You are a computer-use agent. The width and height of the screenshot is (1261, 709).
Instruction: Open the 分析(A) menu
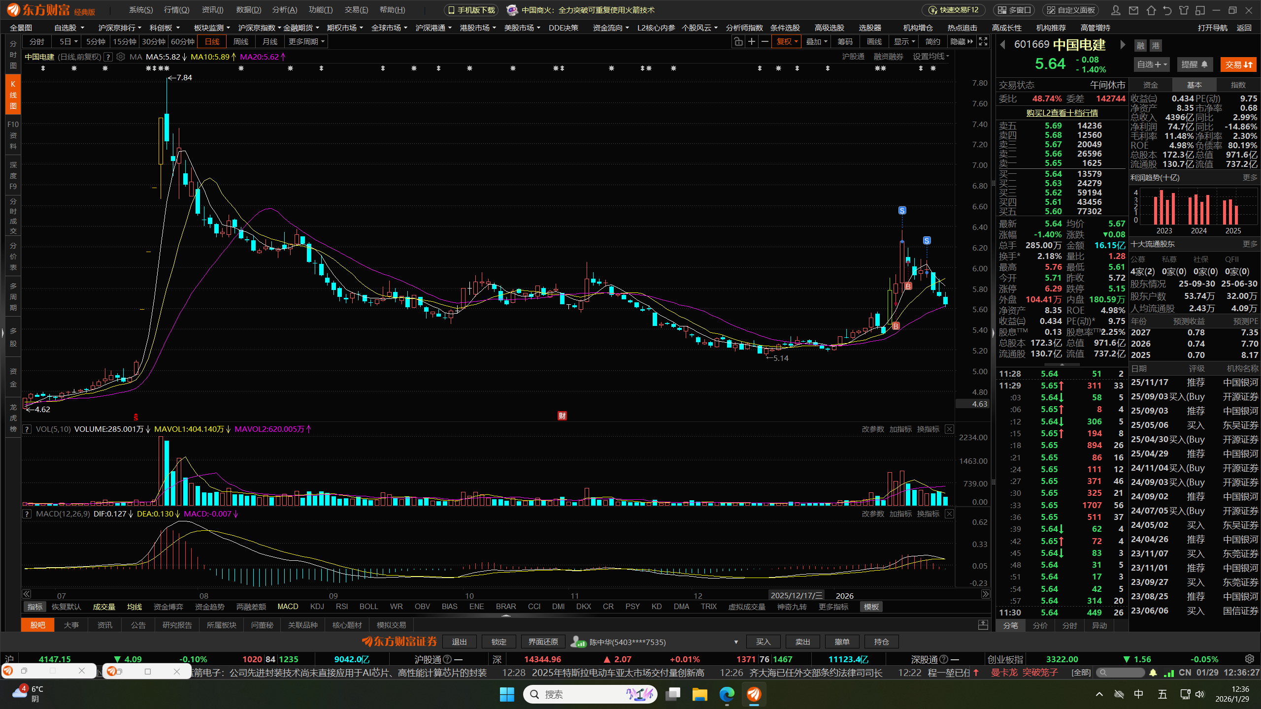tap(284, 10)
